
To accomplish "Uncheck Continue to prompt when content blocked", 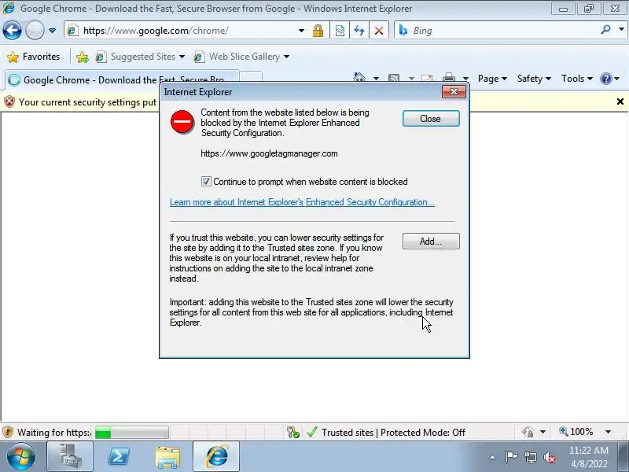I will pyautogui.click(x=206, y=182).
